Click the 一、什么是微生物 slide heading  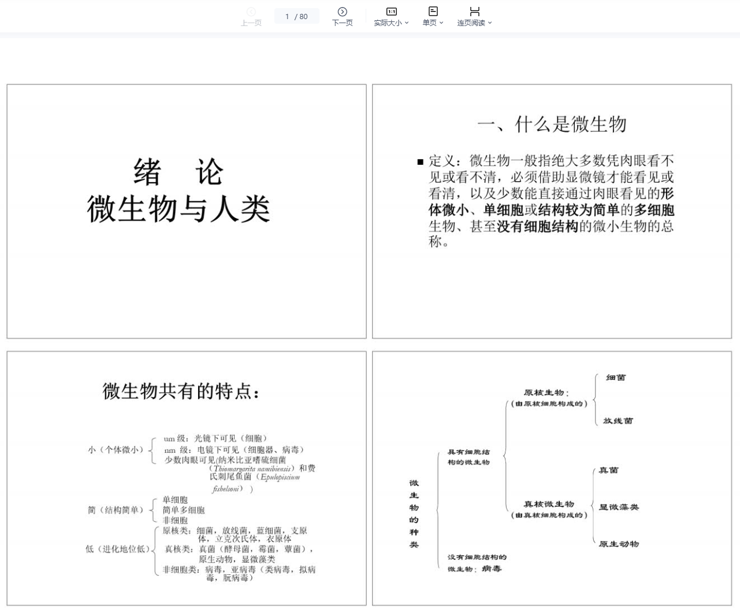[552, 124]
